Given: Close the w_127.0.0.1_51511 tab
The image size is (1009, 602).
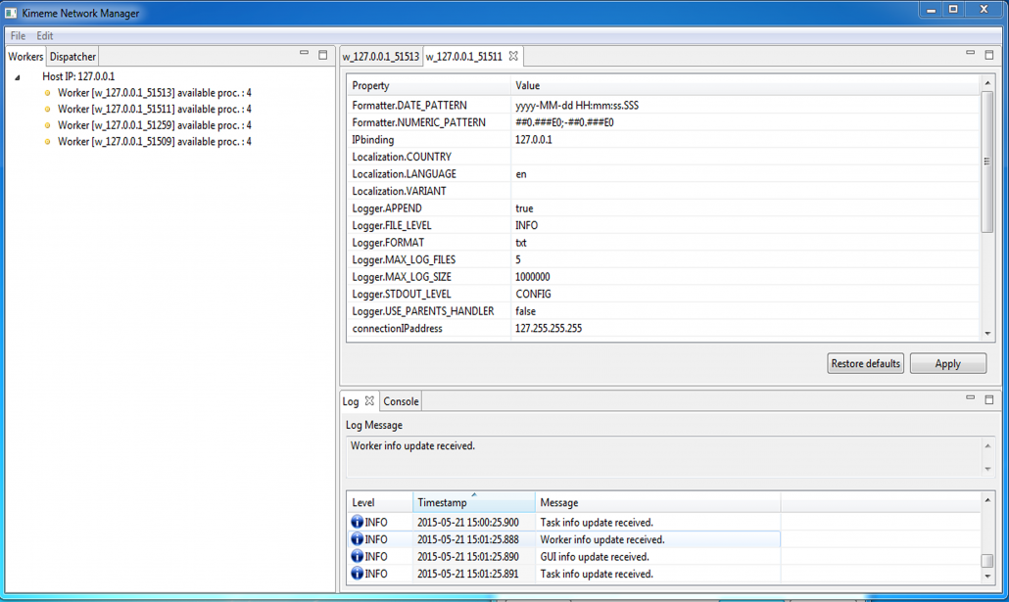Looking at the screenshot, I should [x=513, y=56].
